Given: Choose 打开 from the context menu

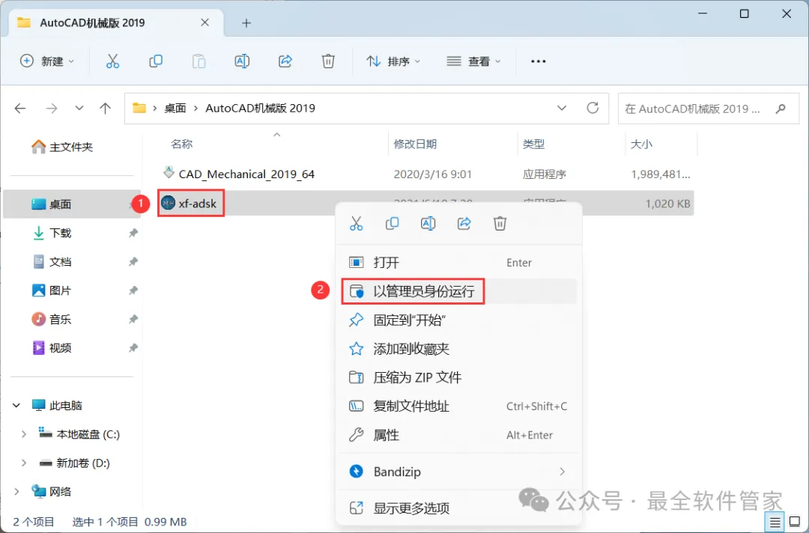Looking at the screenshot, I should click(458, 262).
